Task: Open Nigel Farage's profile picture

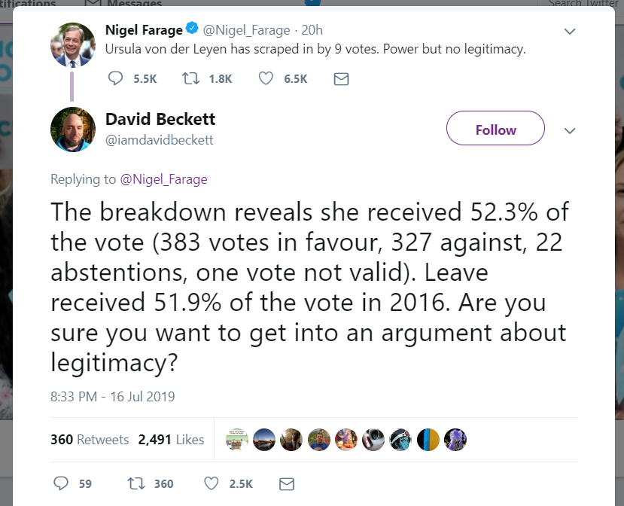Action: [x=72, y=44]
